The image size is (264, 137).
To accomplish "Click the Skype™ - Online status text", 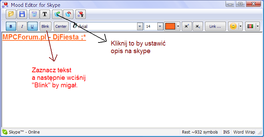I will point(24,132).
